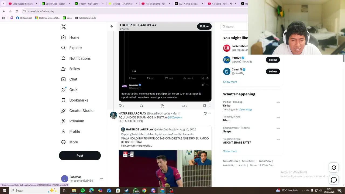This screenshot has height=194, width=345.
Task: Bookmark the first post
Action: point(204,106)
